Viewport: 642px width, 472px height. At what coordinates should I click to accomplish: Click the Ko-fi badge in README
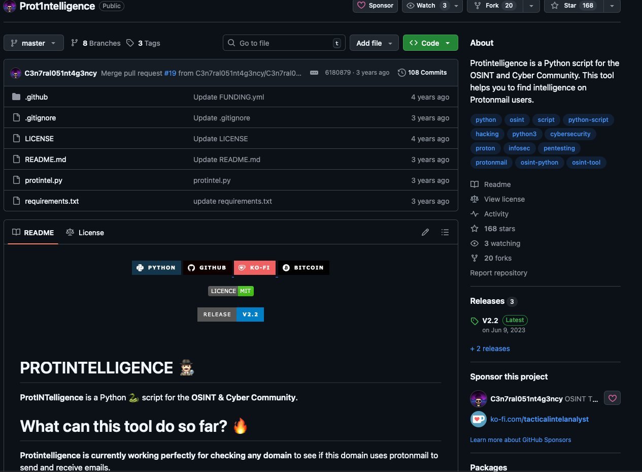click(x=255, y=268)
